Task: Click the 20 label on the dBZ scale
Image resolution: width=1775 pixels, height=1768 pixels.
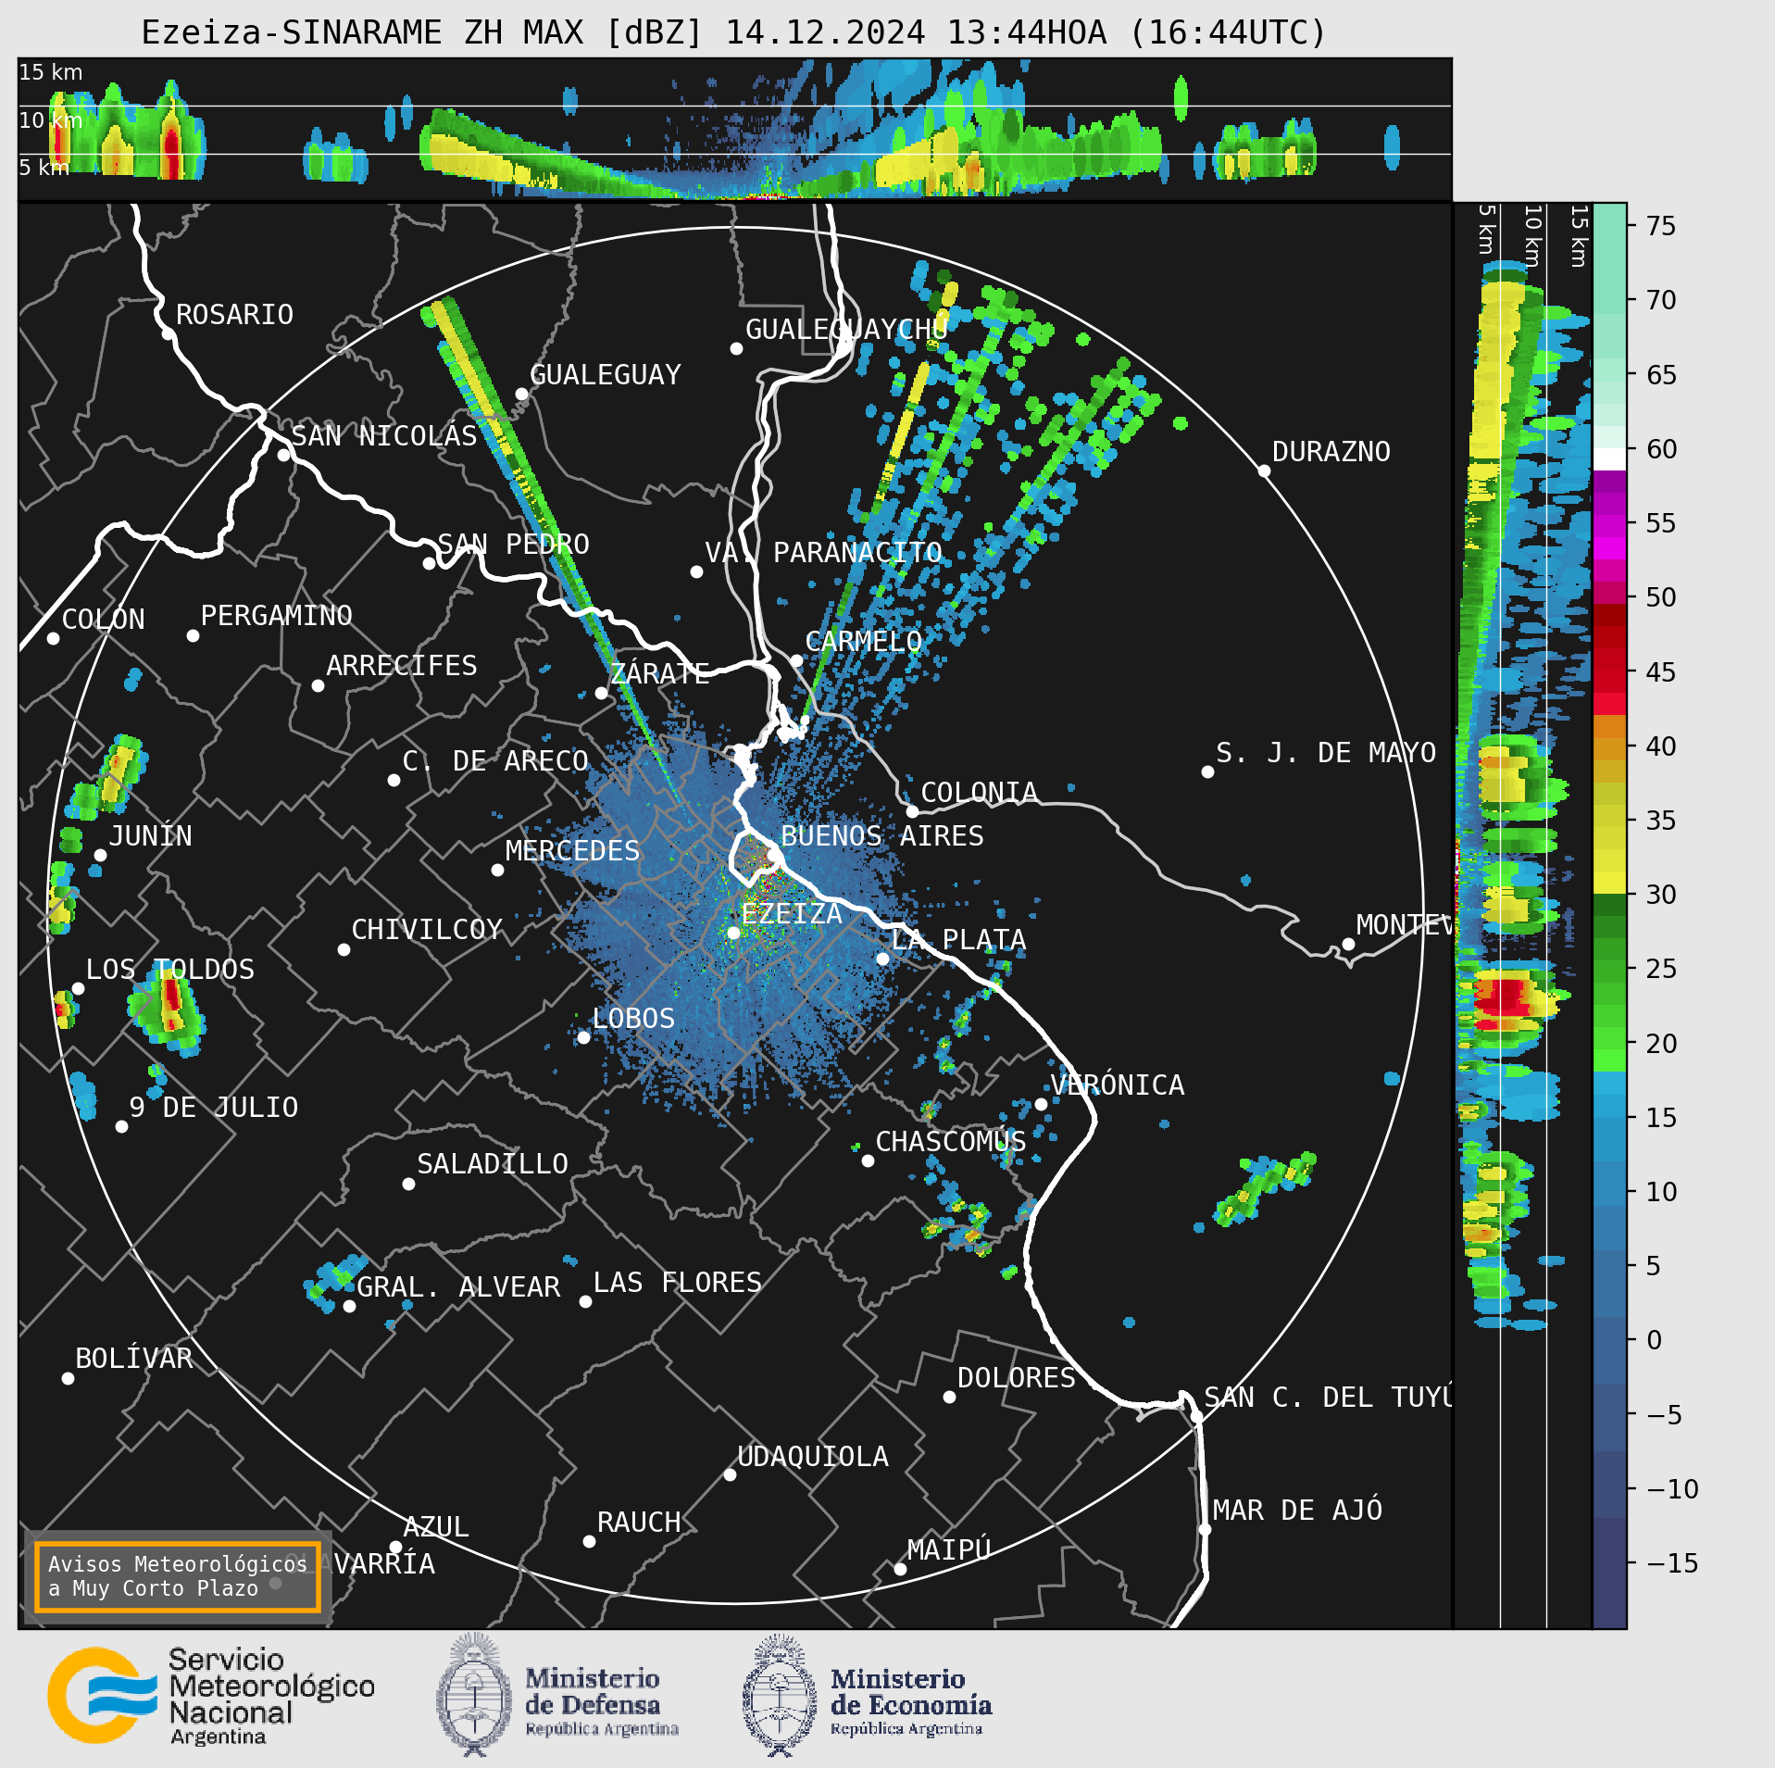Action: 1661,1044
